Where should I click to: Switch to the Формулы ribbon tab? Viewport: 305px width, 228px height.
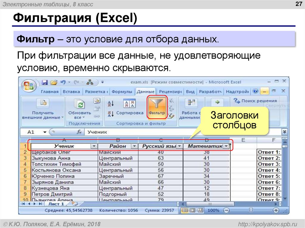click(122, 92)
